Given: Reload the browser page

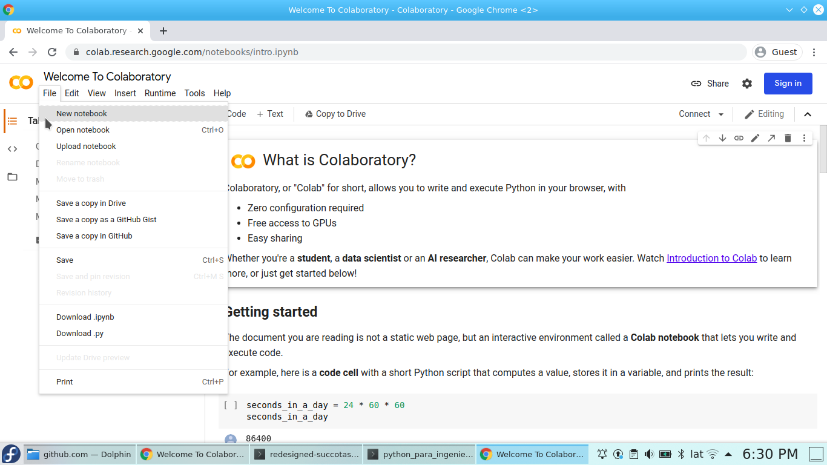Looking at the screenshot, I should click(52, 52).
